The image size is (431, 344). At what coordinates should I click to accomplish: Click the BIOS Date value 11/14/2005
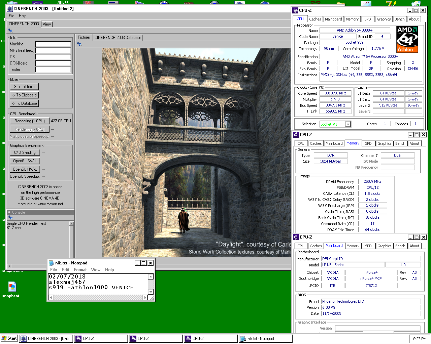point(371,313)
